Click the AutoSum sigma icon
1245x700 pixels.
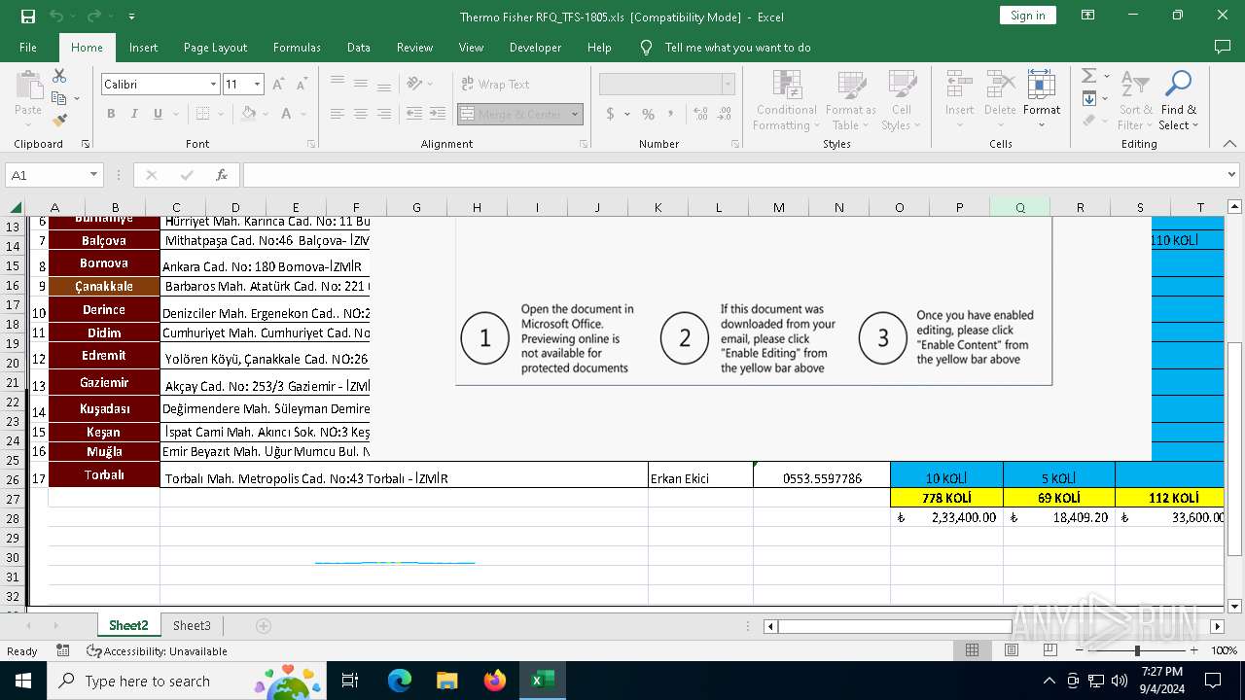pyautogui.click(x=1088, y=76)
